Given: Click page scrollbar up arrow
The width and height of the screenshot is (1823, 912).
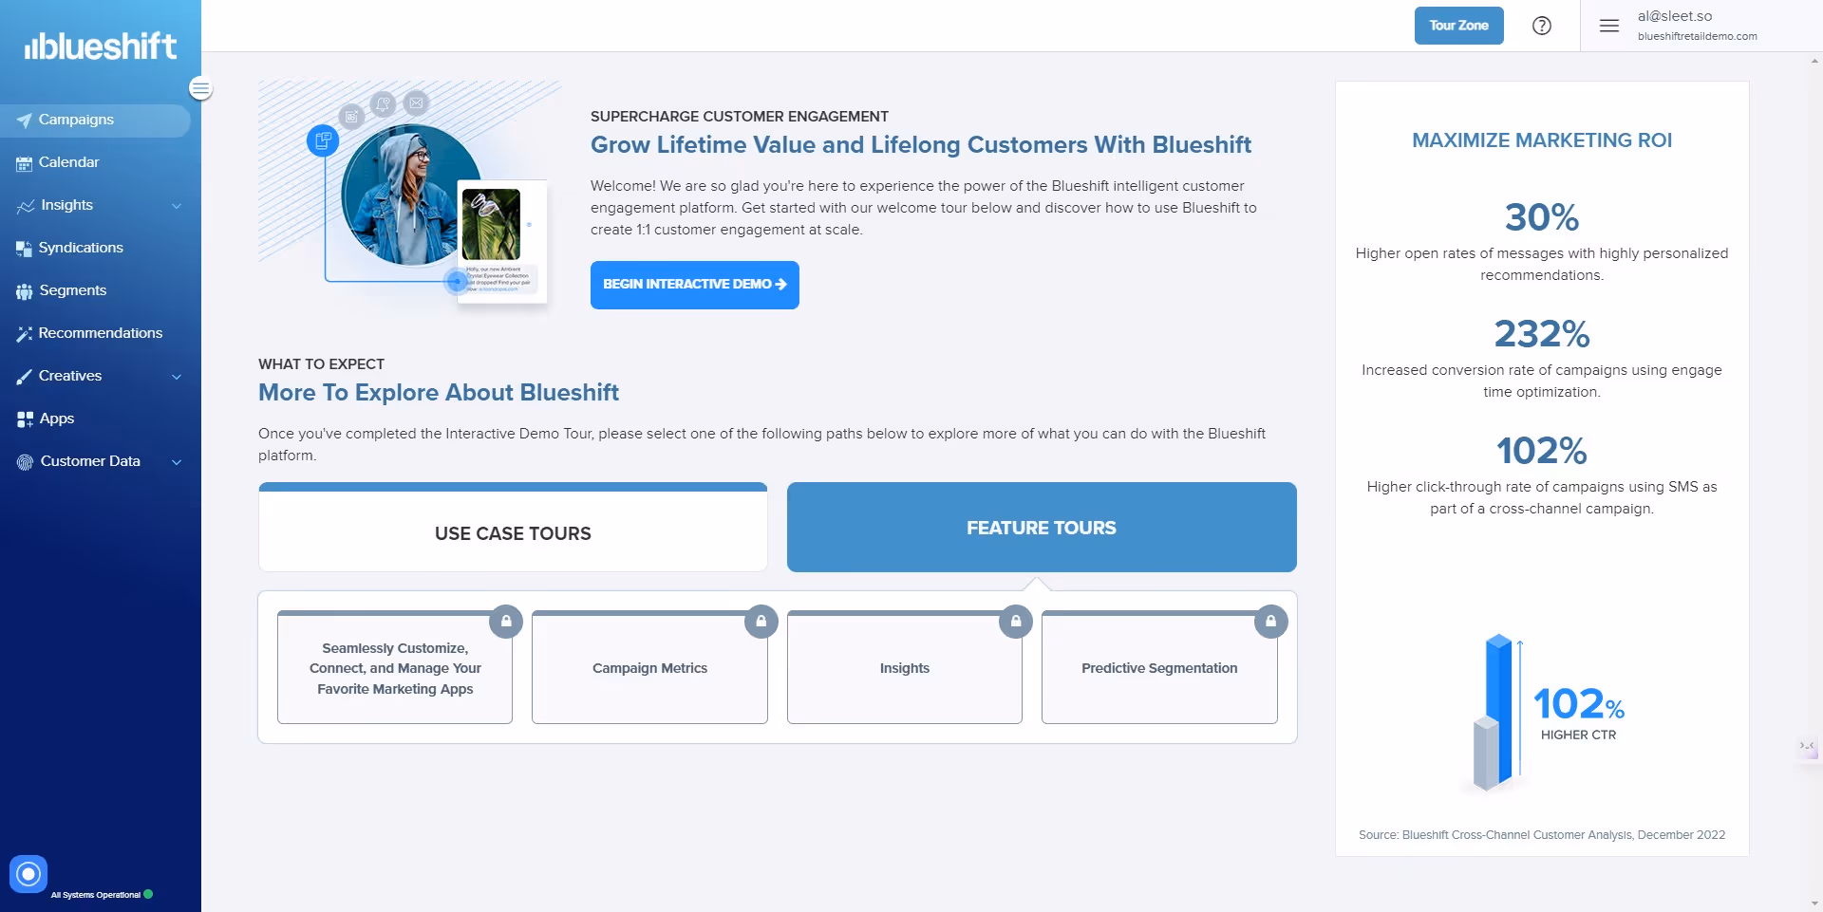Looking at the screenshot, I should click(1814, 61).
